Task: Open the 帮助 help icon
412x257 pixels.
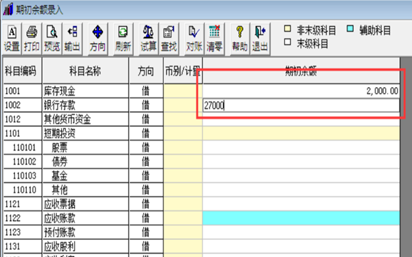Action: (x=240, y=38)
